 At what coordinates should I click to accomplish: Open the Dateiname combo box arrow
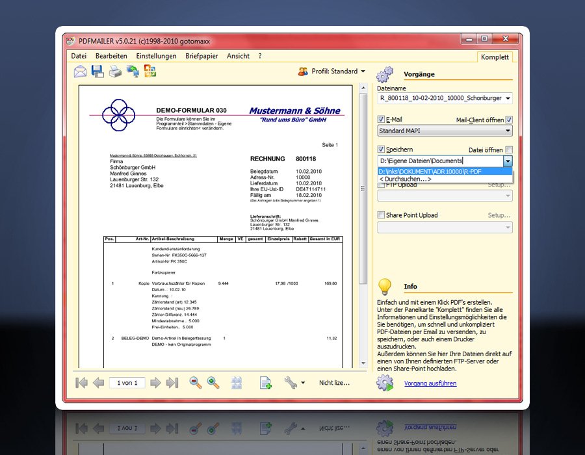(508, 98)
